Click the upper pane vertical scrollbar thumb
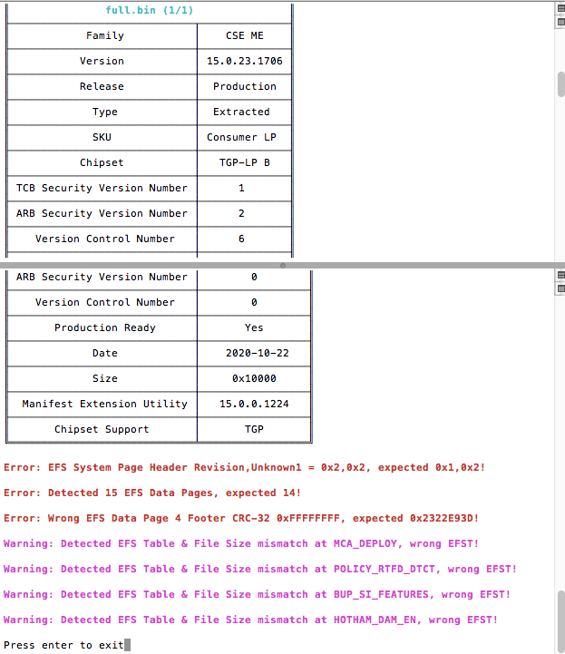This screenshot has width=565, height=654. pos(561,84)
